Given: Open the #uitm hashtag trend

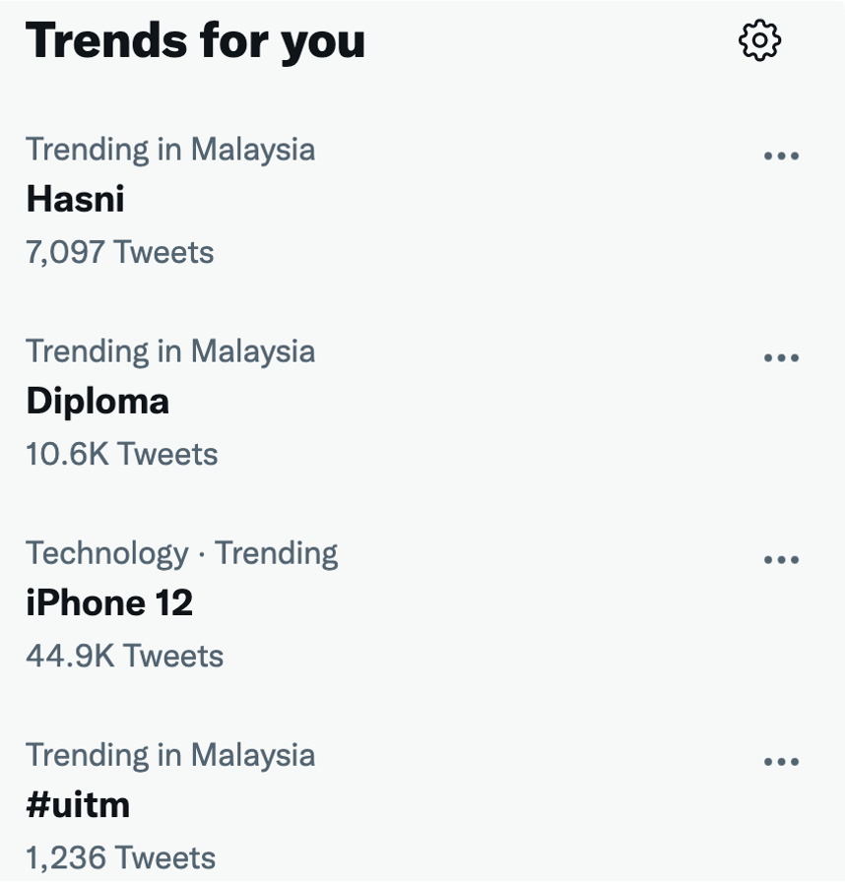Looking at the screenshot, I should point(78,805).
